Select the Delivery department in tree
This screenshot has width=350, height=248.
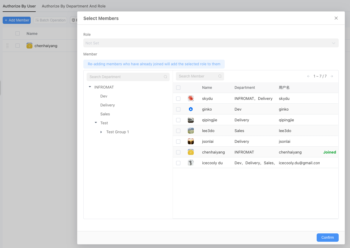(107, 105)
